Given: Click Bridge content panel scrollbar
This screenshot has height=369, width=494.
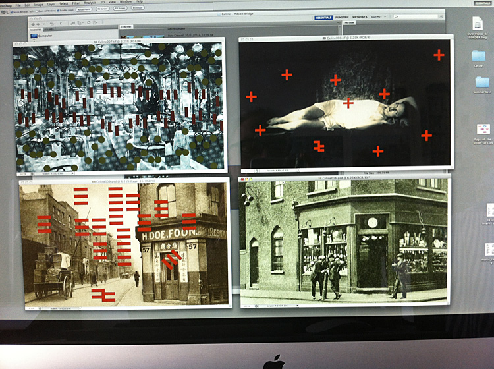Looking at the screenshot, I should pos(340,30).
